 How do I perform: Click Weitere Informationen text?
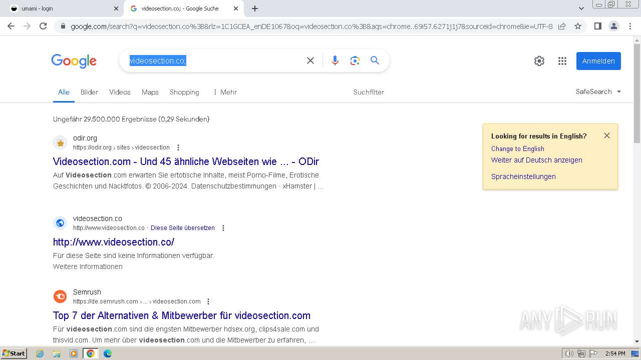pyautogui.click(x=88, y=266)
